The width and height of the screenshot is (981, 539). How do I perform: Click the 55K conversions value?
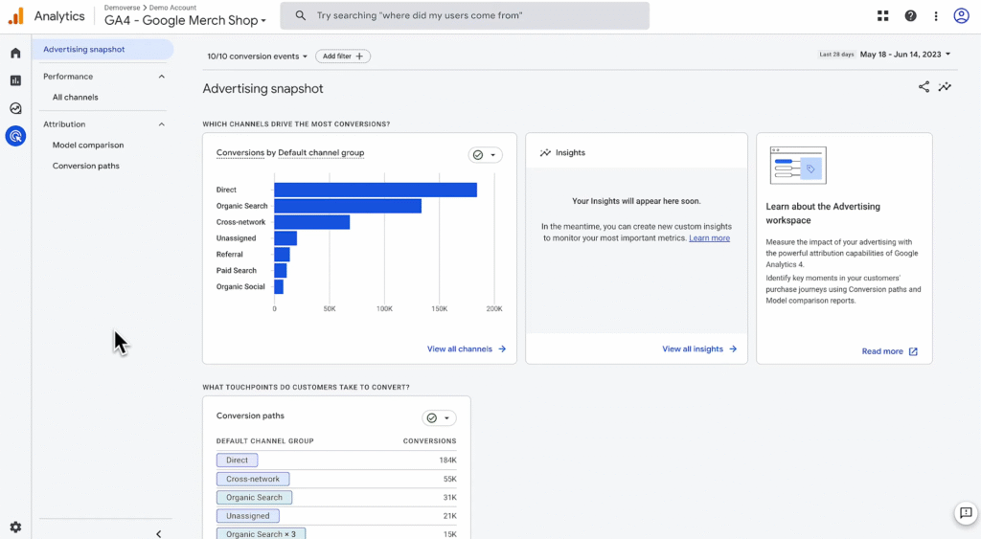[x=450, y=479]
